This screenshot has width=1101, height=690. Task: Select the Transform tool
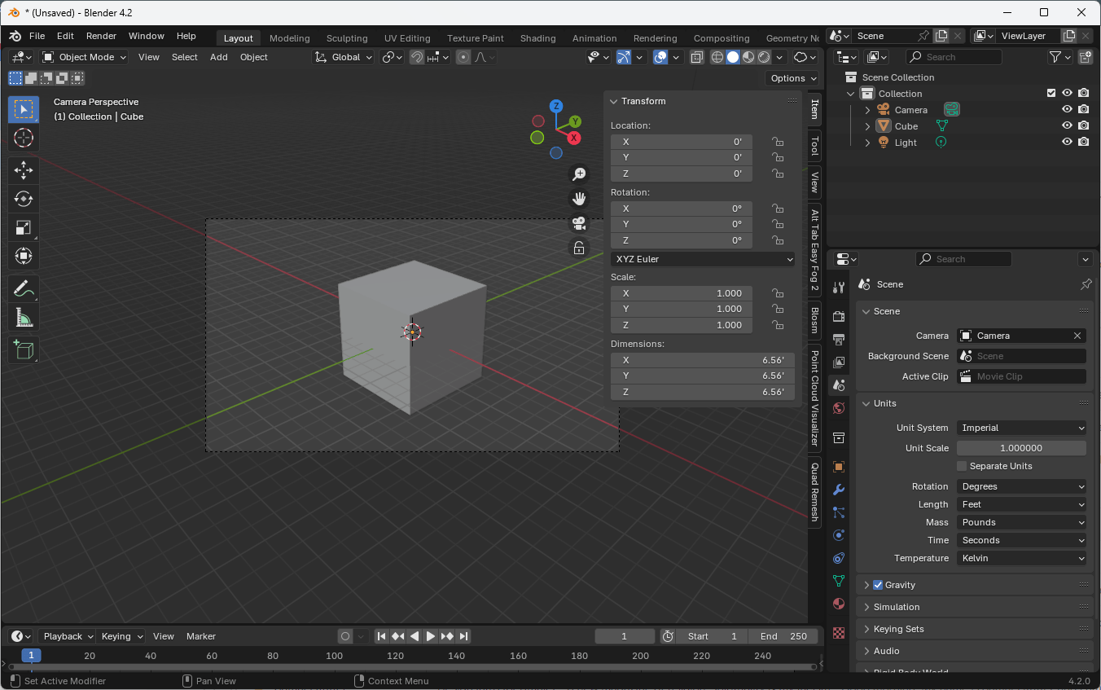(x=24, y=256)
